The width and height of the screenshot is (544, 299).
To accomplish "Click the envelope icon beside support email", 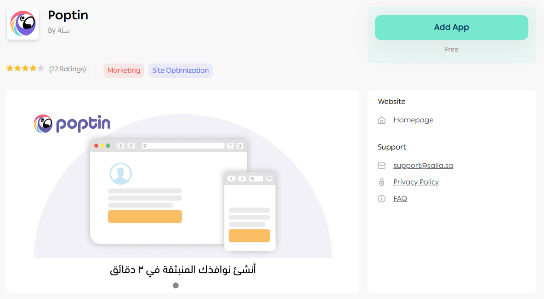I will (381, 166).
